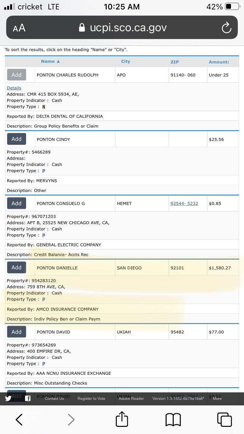Add PONTON CONSUELO G property
This screenshot has width=244, height=434.
[17, 203]
